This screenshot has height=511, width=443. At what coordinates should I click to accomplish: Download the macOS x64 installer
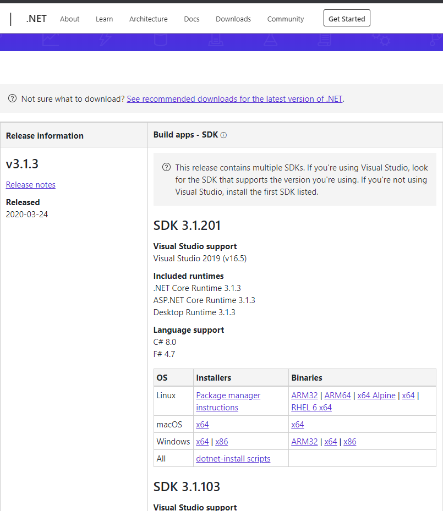(x=203, y=424)
